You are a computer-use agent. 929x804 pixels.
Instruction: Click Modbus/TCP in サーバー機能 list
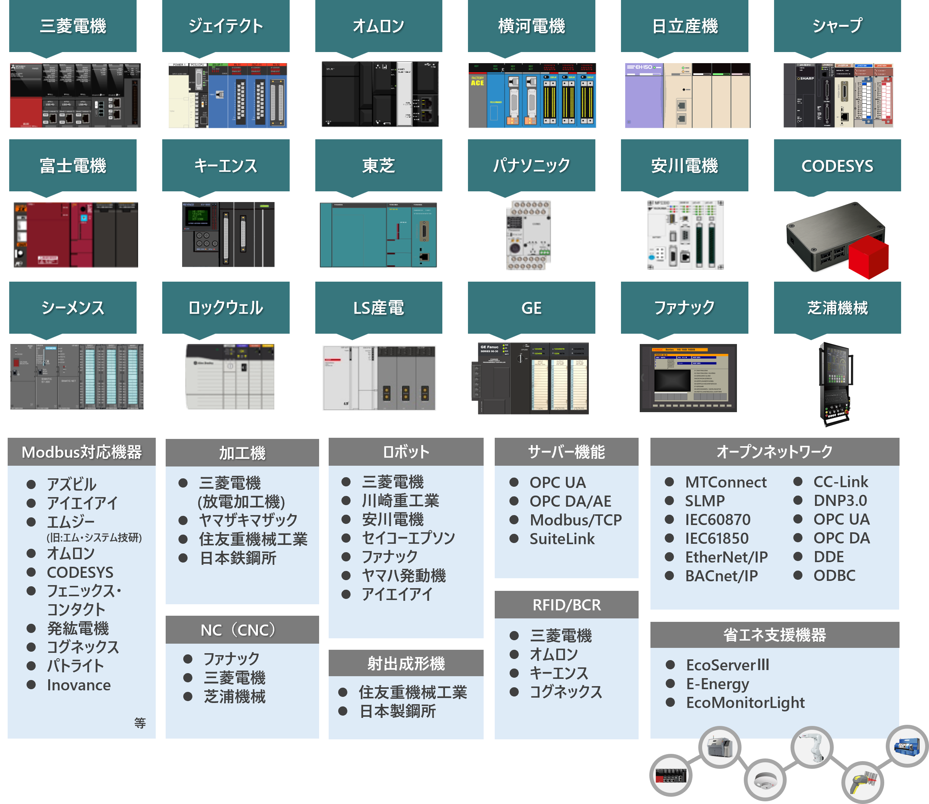[576, 520]
